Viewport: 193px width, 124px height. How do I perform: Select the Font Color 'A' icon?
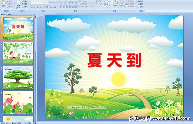55,7
